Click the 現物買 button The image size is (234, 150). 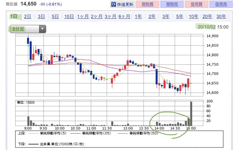(x=148, y=4)
